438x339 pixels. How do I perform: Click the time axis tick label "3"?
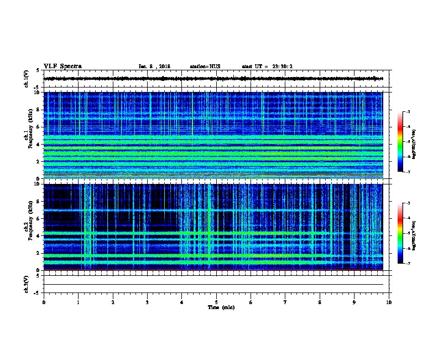(147, 302)
